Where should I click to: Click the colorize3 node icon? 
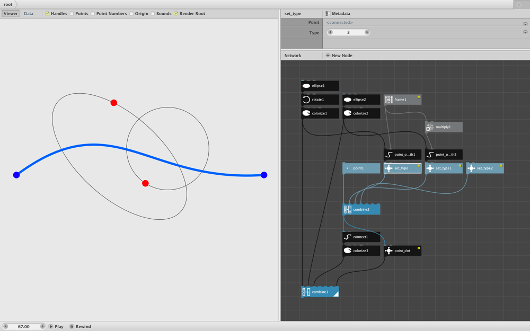pyautogui.click(x=348, y=251)
